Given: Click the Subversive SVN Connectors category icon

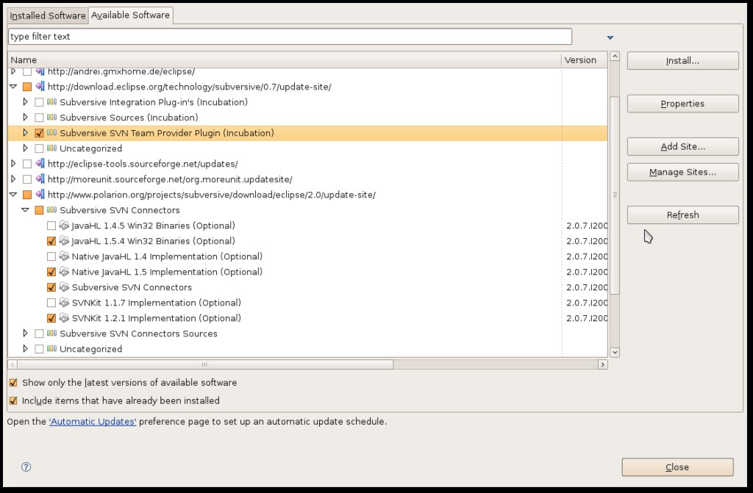Looking at the screenshot, I should 52,210.
